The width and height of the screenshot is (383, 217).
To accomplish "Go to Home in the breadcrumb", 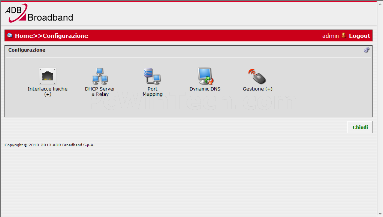I will [24, 36].
